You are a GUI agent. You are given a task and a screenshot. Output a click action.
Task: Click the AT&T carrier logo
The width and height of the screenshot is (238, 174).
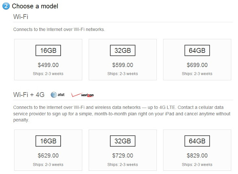[58, 95]
